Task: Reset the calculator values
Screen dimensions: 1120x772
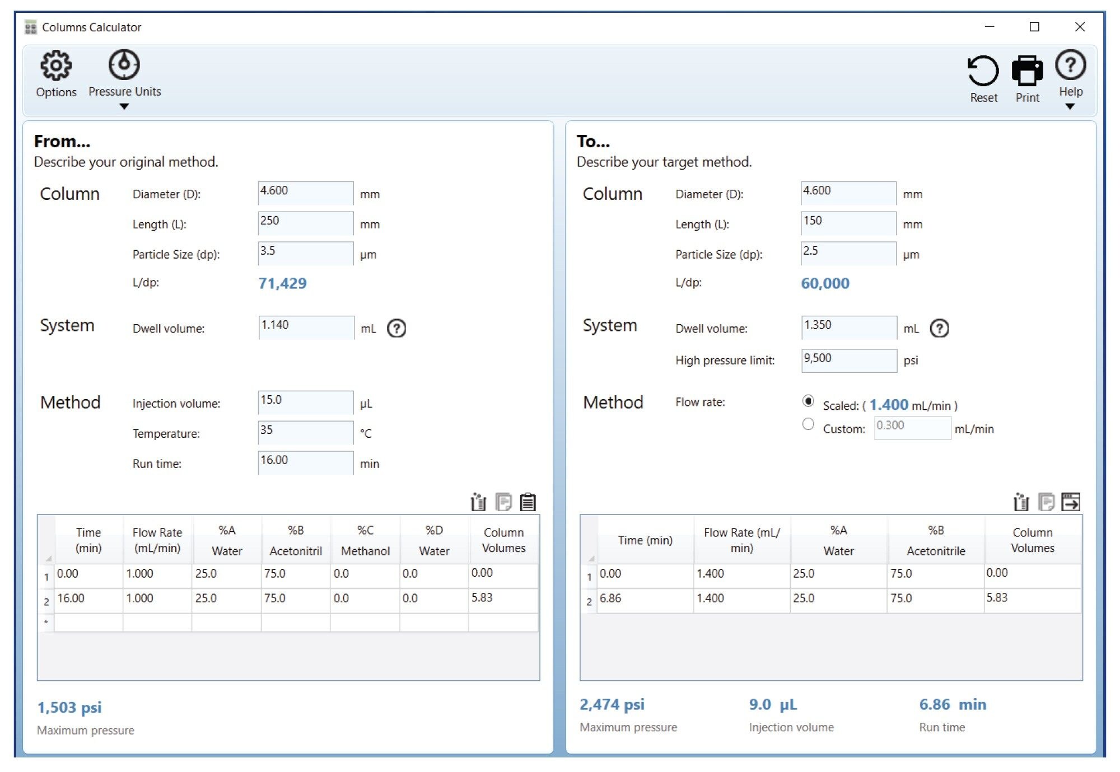Action: [x=983, y=78]
